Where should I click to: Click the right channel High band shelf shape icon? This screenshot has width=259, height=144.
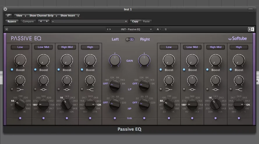[x=239, y=90]
